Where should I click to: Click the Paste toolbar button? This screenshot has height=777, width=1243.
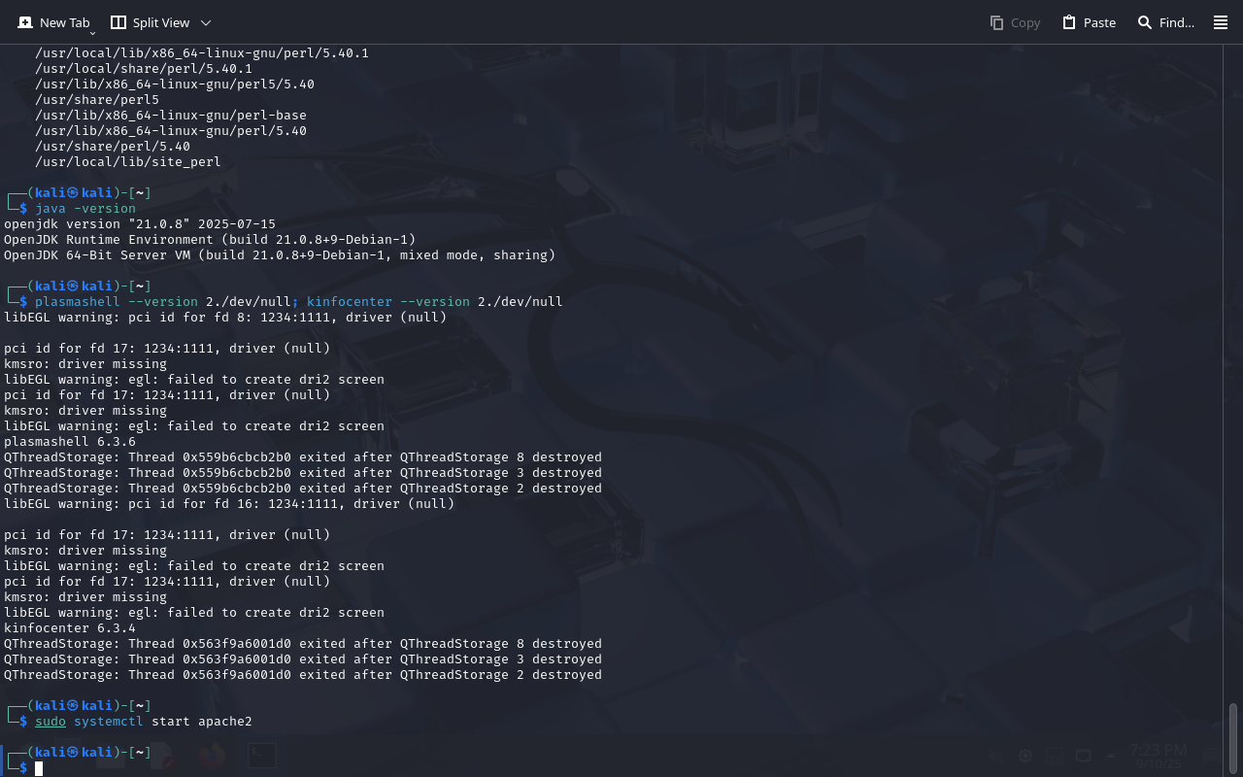[1089, 22]
